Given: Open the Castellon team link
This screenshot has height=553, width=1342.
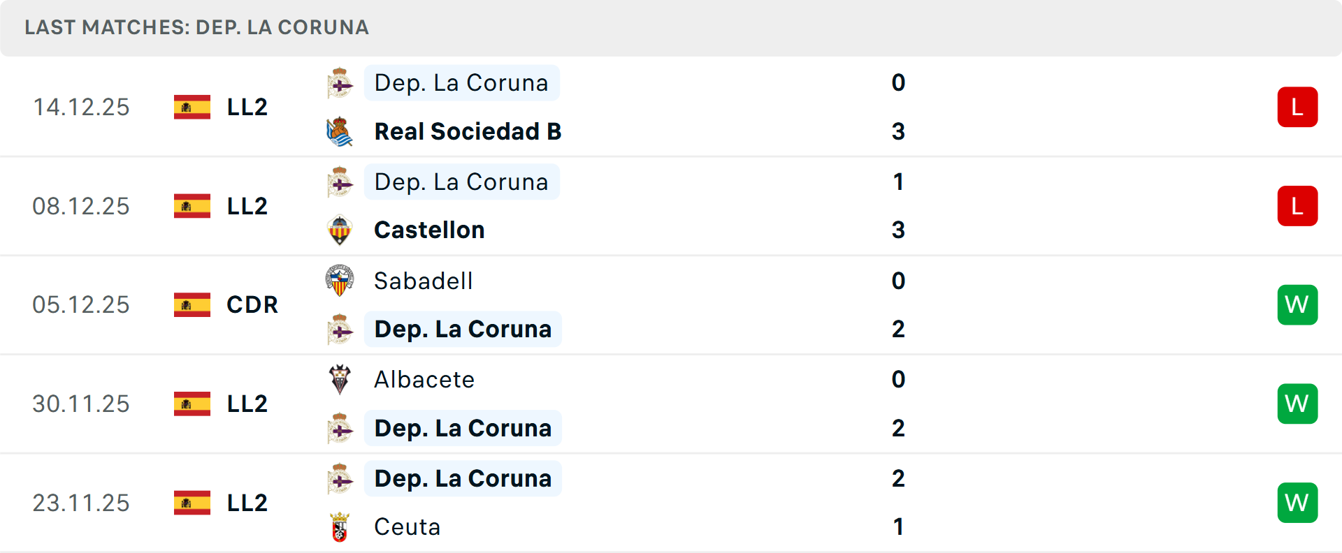Looking at the screenshot, I should [429, 230].
